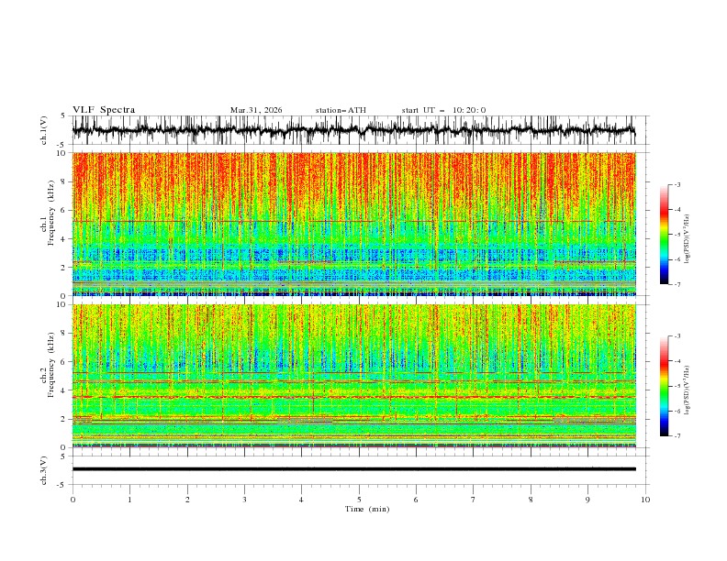The image size is (727, 561).
Task: Click the "-7" label on upper colorbar
Action: pos(677,284)
